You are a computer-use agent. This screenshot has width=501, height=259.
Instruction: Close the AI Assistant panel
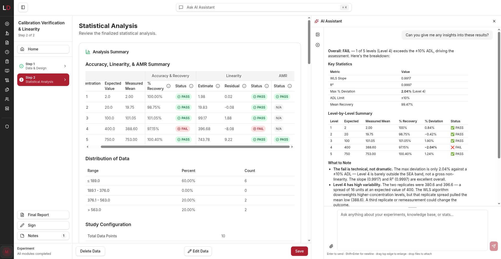[x=494, y=21]
